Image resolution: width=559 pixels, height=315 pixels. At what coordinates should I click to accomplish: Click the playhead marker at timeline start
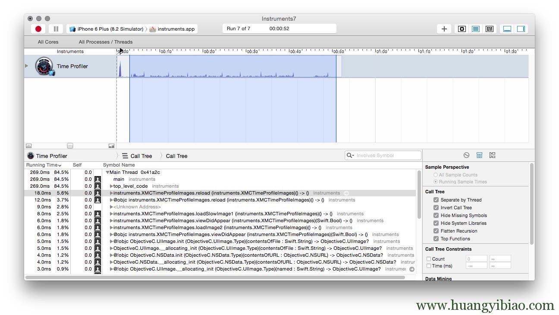click(x=121, y=51)
